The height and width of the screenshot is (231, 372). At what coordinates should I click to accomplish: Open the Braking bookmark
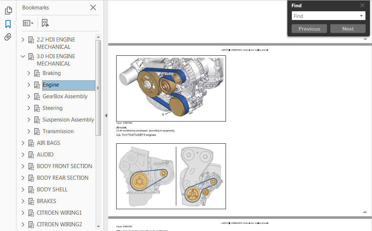(51, 73)
